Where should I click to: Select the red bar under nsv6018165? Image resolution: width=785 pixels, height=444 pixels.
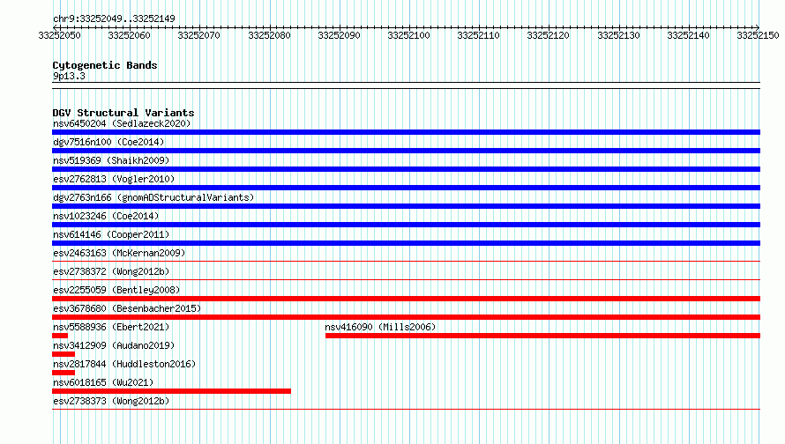tap(171, 391)
